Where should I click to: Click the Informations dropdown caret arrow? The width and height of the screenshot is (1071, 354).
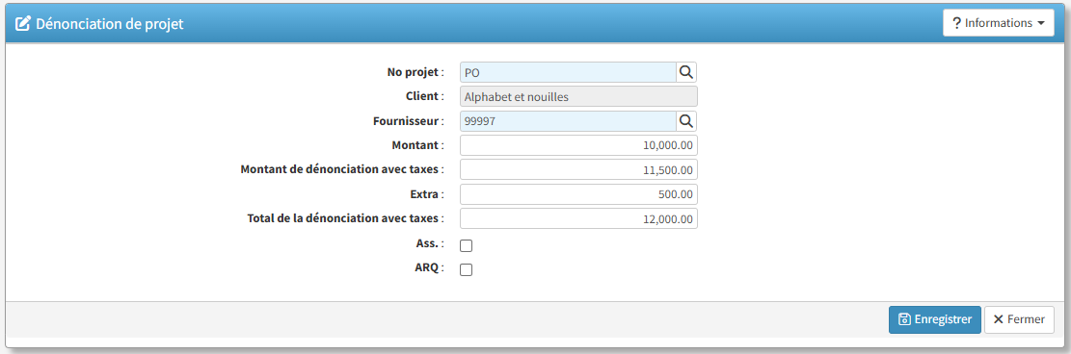tap(1041, 23)
